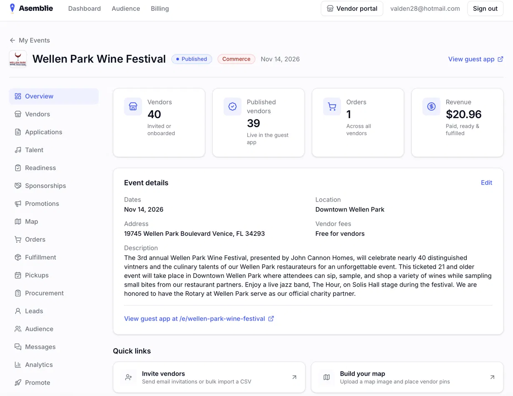Open the Audience top navigation item
This screenshot has height=396, width=513.
126,8
